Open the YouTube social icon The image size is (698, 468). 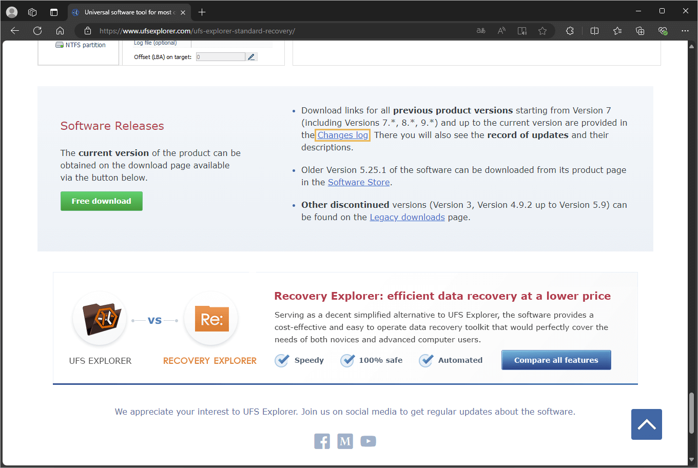[369, 441]
